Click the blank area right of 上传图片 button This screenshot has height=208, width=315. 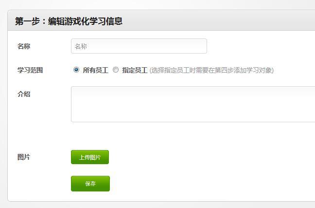coord(211,157)
